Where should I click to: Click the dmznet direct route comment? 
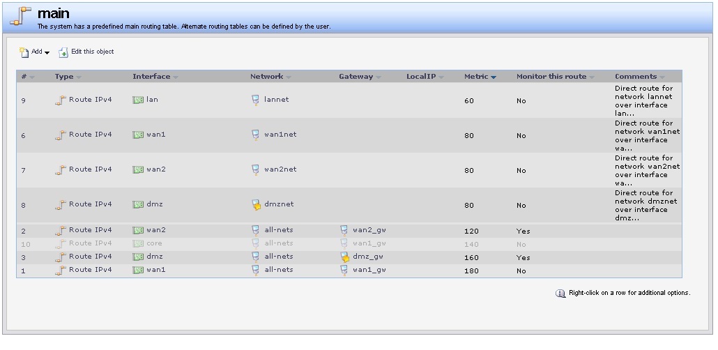pos(646,205)
